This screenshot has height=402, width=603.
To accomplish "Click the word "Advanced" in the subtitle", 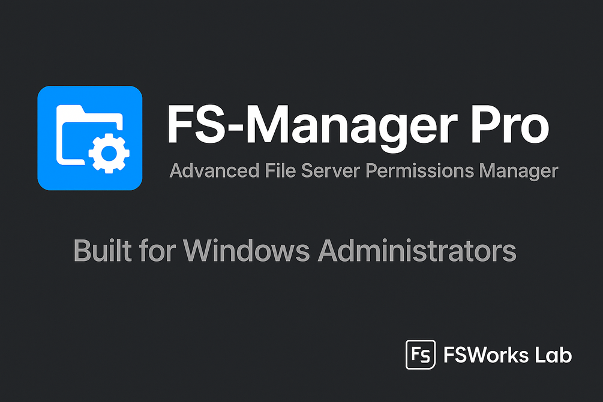I will pyautogui.click(x=214, y=171).
